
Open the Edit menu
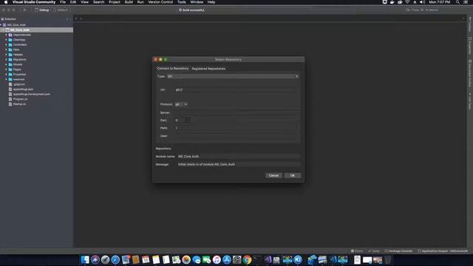[x=73, y=2]
